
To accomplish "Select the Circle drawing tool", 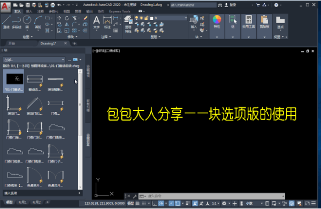I will pos(27,22).
